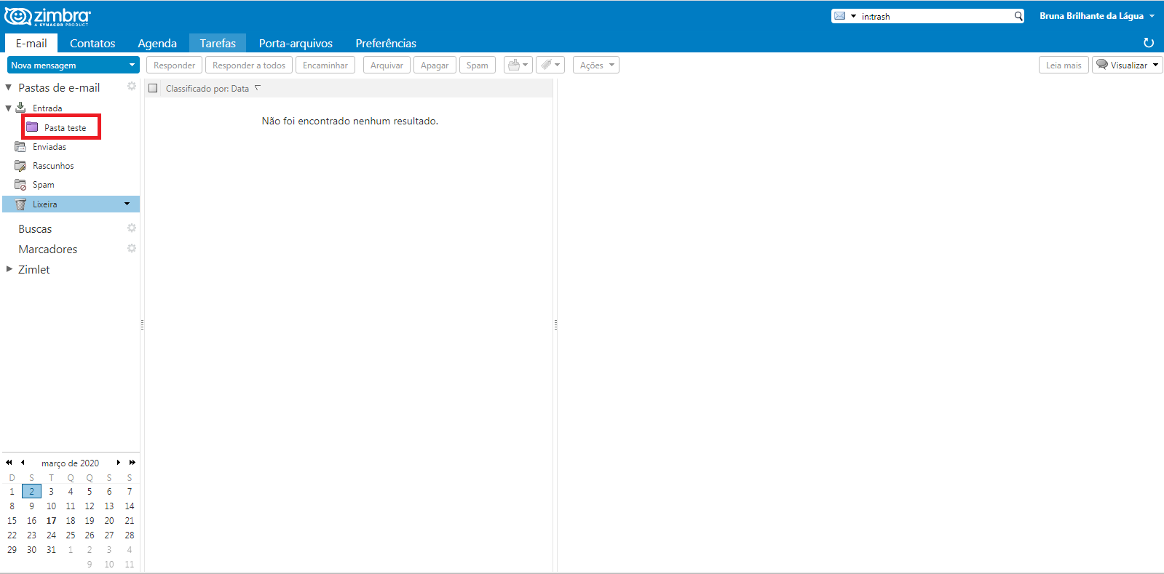Collapse the Pastas de e-mail section

[x=9, y=87]
